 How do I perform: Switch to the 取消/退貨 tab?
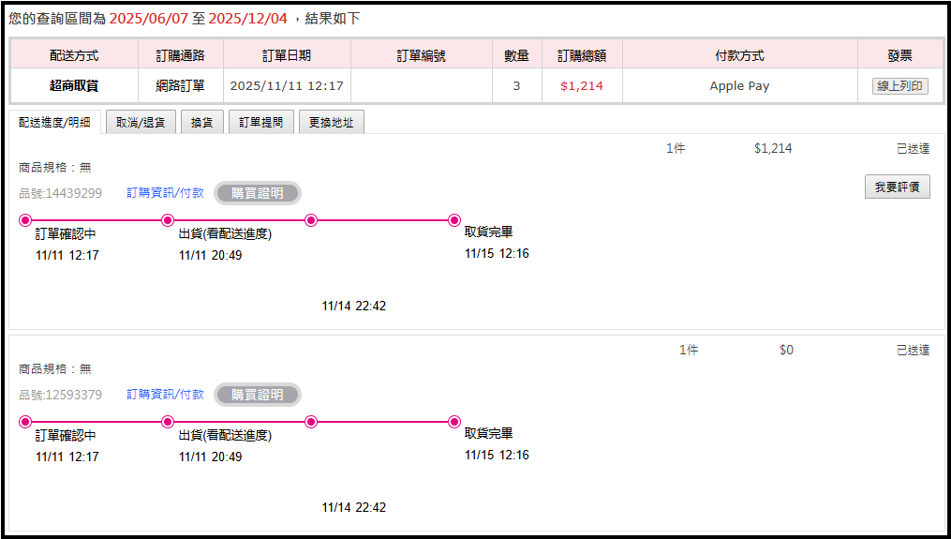pyautogui.click(x=141, y=123)
